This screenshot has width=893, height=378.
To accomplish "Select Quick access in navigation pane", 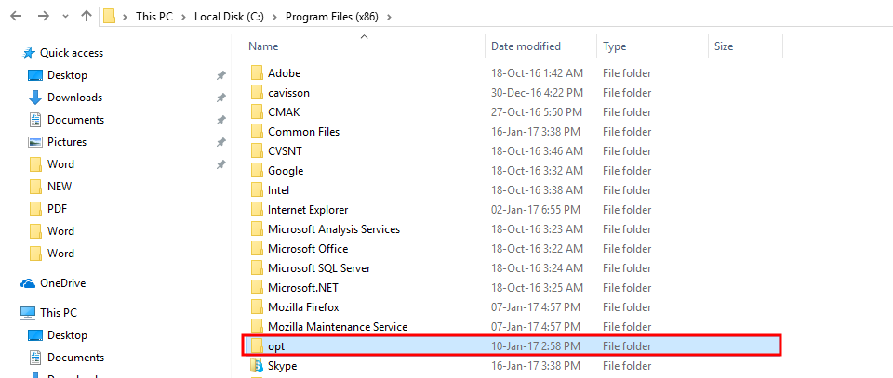I will point(72,53).
